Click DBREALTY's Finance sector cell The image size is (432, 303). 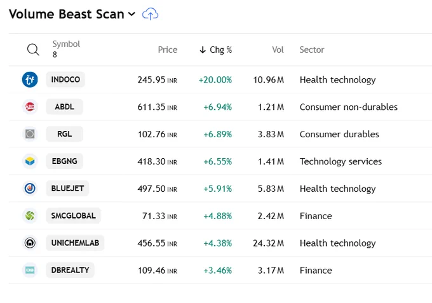click(316, 271)
